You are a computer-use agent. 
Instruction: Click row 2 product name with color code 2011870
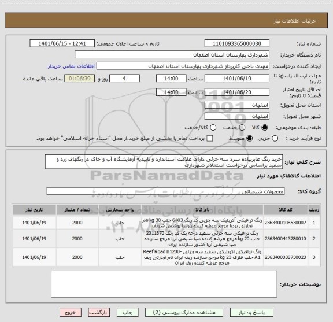(x=202, y=239)
